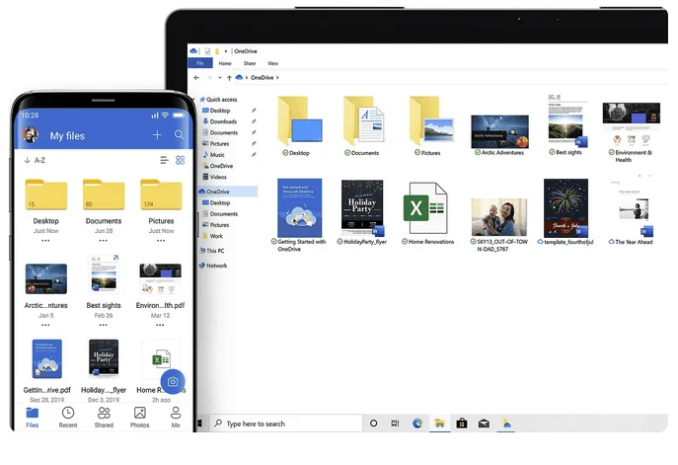Select Videos in navigation pane
The width and height of the screenshot is (678, 465).
[x=214, y=177]
